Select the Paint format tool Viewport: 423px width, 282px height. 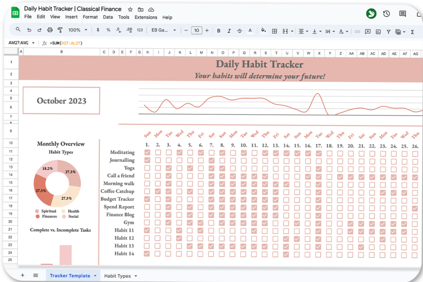[x=60, y=30]
